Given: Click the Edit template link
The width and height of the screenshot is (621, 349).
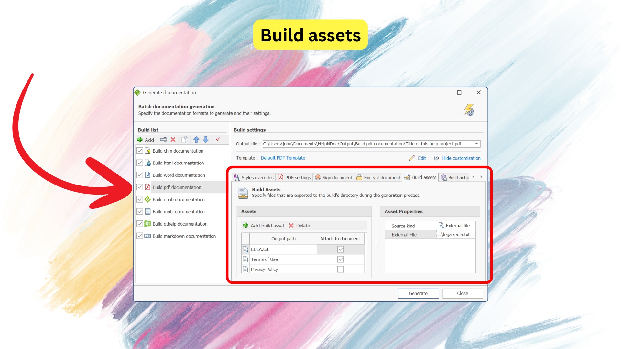Looking at the screenshot, I should pos(422,158).
